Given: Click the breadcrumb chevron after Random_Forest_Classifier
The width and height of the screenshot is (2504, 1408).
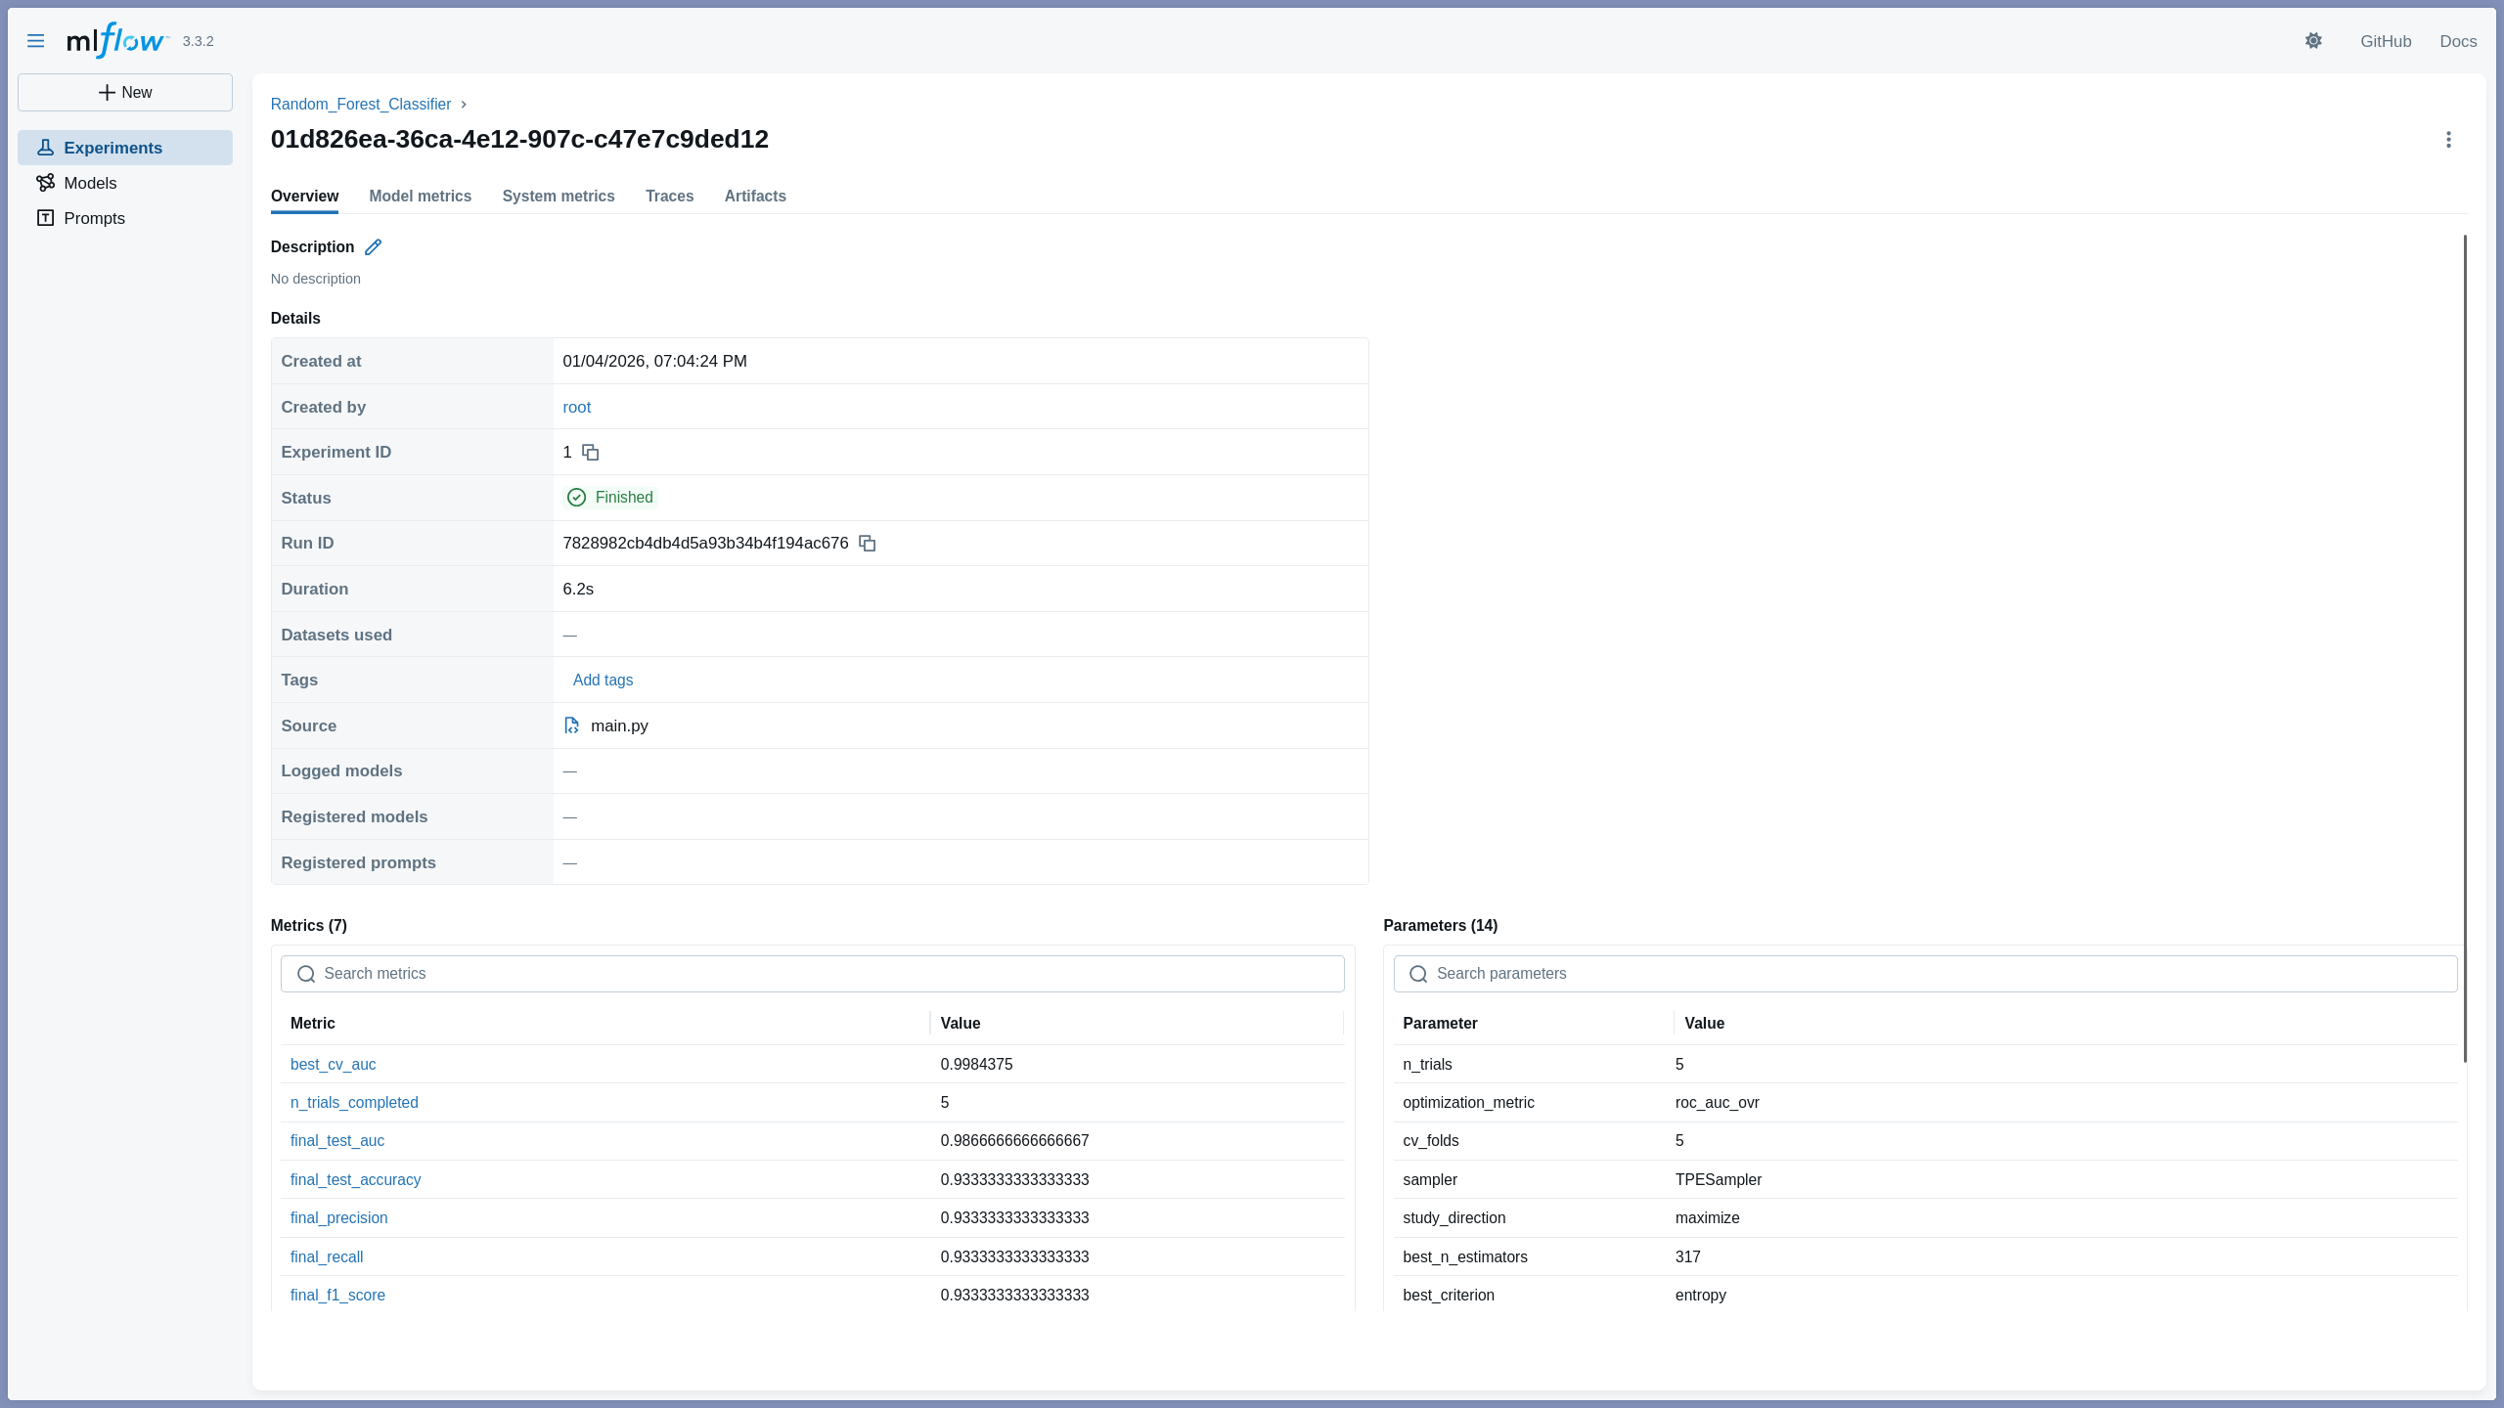Looking at the screenshot, I should click(464, 105).
